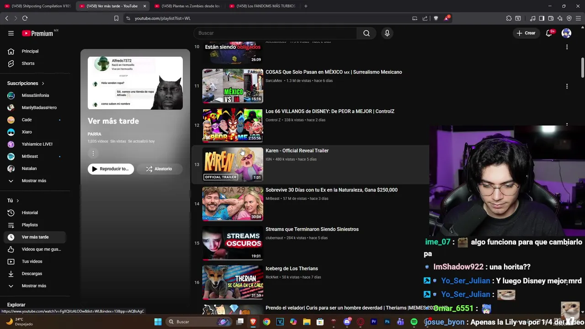Open the Sobrevive 30 Días con tu Ex thumbnail
585x329 pixels.
coord(233,204)
